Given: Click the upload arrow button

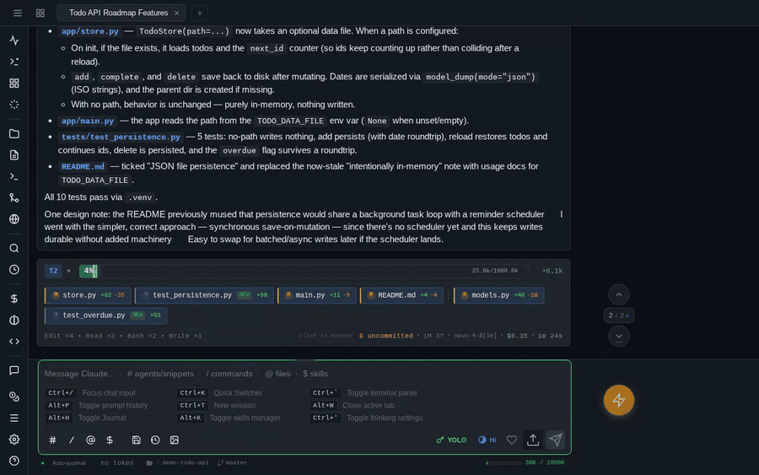Looking at the screenshot, I should click(x=533, y=440).
